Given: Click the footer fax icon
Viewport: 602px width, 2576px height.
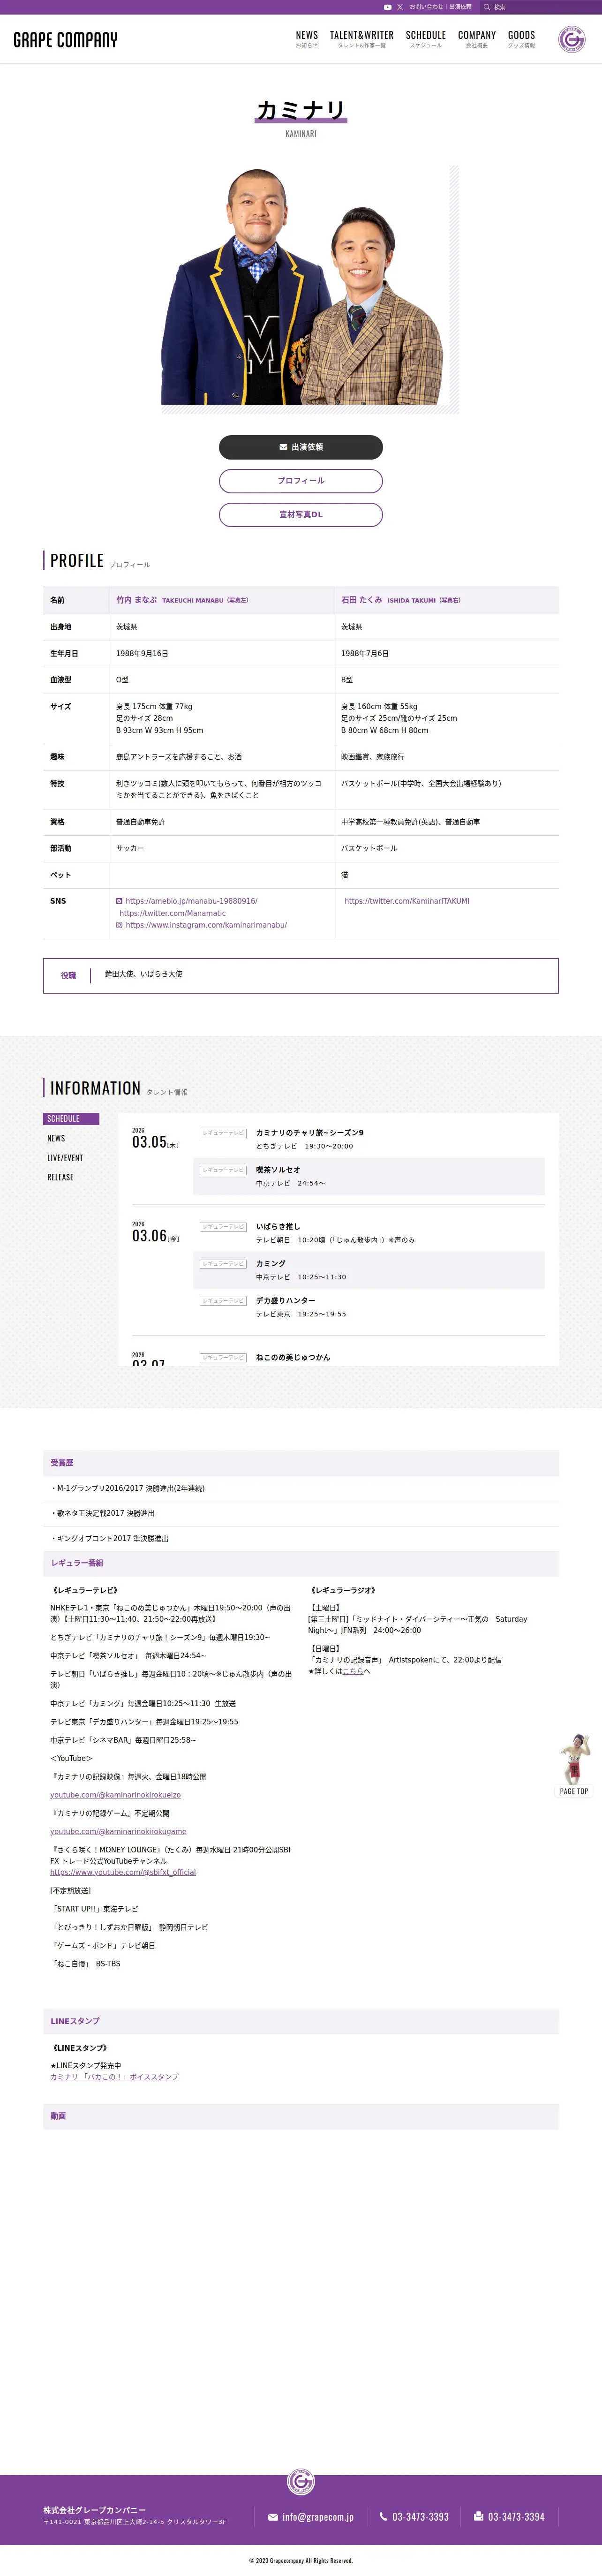Looking at the screenshot, I should (479, 2517).
